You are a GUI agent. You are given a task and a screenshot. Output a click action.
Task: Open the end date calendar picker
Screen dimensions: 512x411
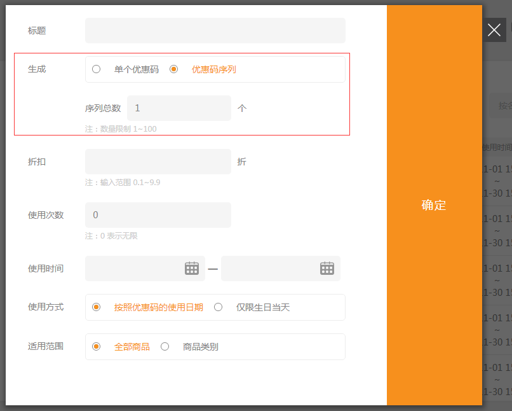click(x=327, y=268)
